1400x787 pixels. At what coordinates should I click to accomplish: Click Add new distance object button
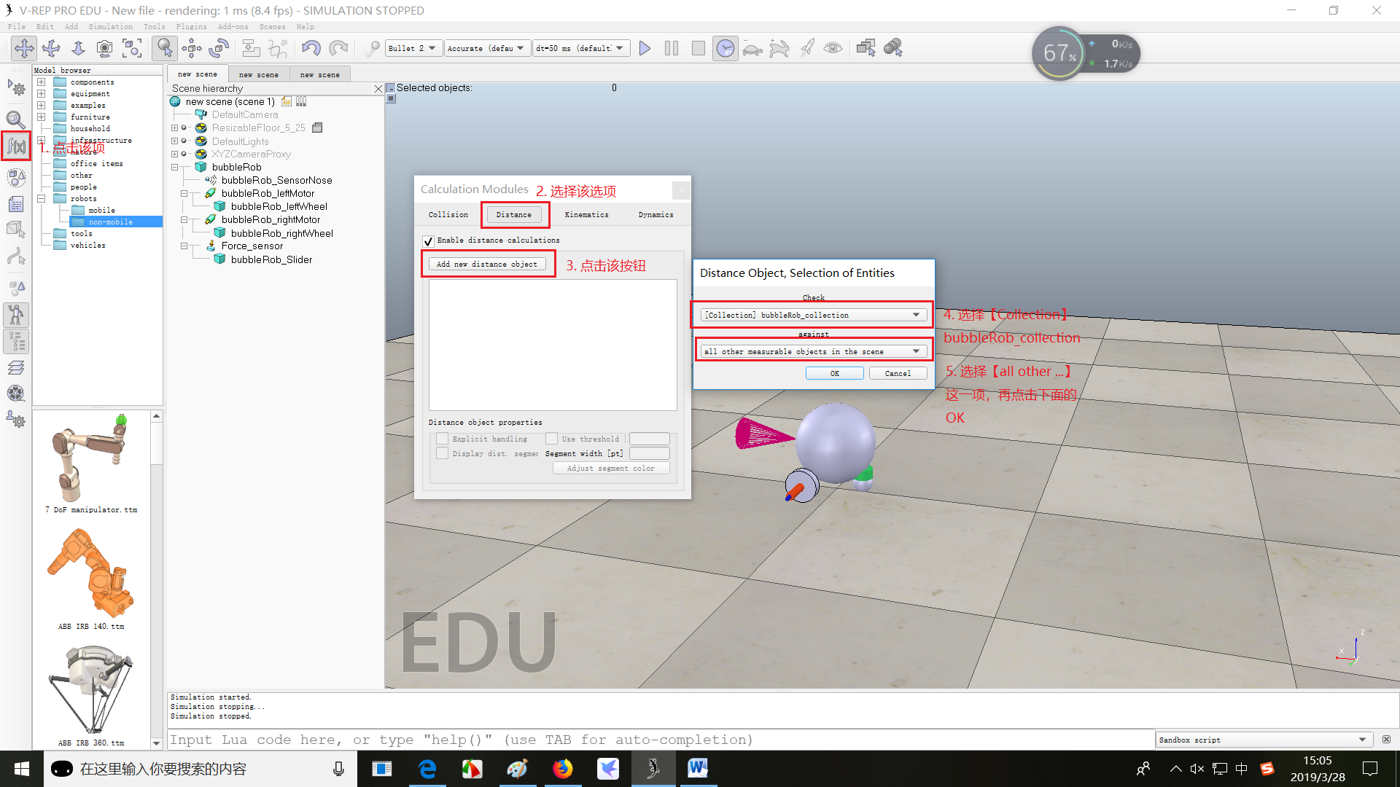[487, 264]
